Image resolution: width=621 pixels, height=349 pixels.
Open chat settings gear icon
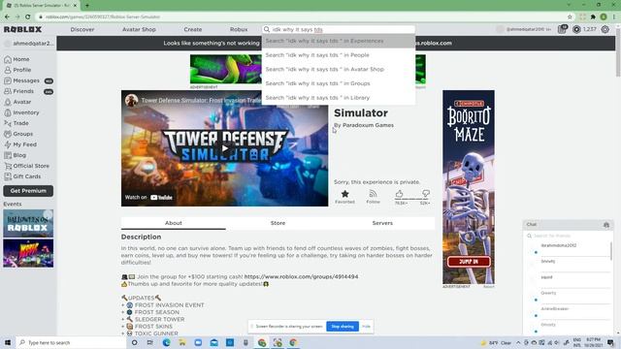pyautogui.click(x=606, y=225)
